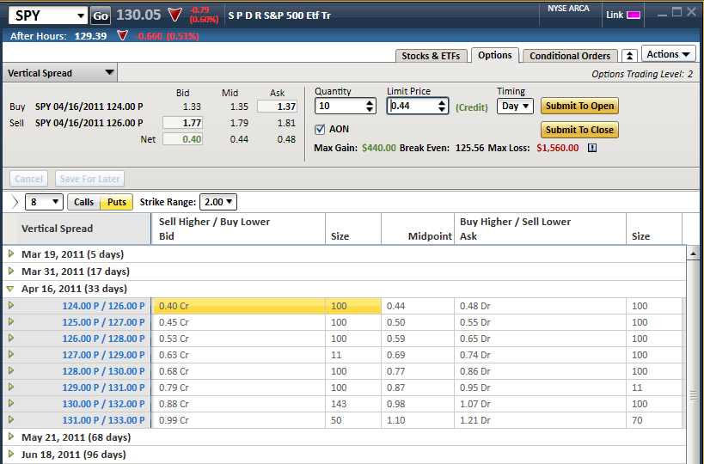The width and height of the screenshot is (704, 464).
Task: Click the 130.00 P / 132.00 P spread link
Action: pyautogui.click(x=103, y=404)
